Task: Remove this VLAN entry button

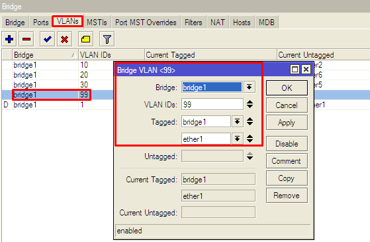Action: point(287,196)
